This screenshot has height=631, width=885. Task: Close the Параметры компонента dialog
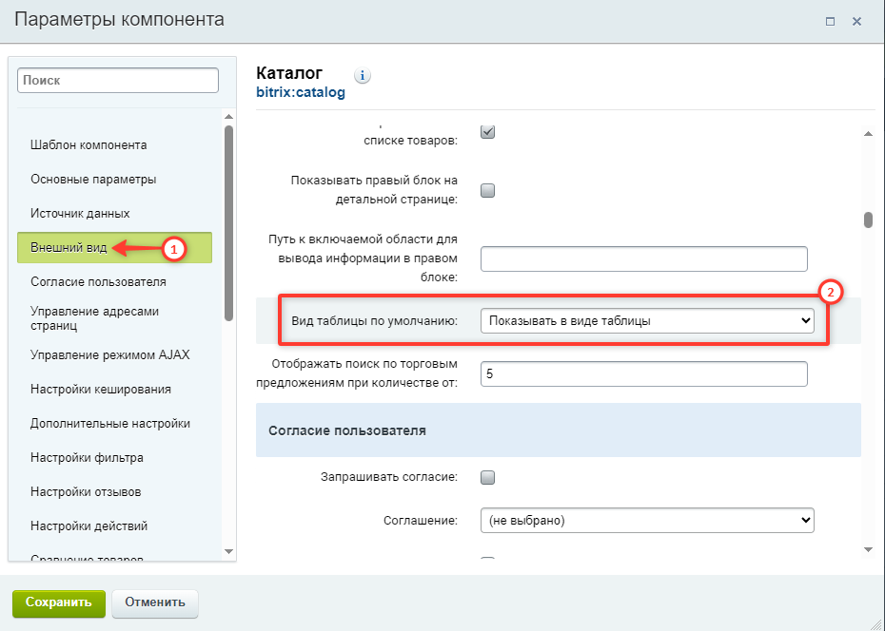coord(856,22)
